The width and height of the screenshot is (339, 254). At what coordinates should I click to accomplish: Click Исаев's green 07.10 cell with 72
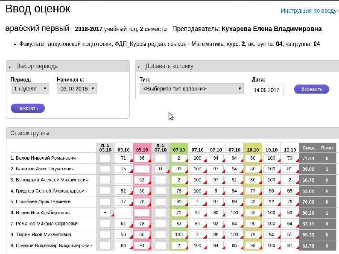pos(179,213)
